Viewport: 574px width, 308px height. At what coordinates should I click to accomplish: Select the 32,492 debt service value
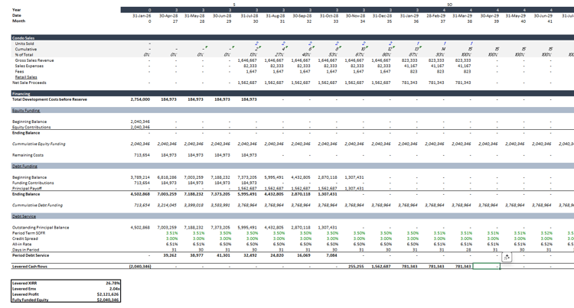pyautogui.click(x=250, y=255)
